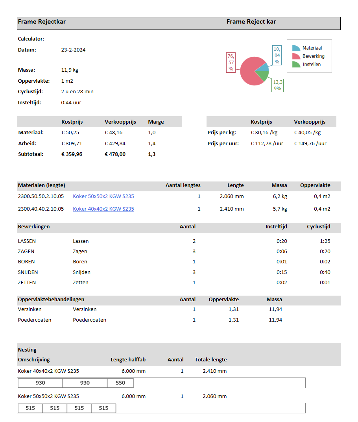The width and height of the screenshot is (358, 422).
Task: Click the blue Materiaal pie slice
Action: coord(263,67)
